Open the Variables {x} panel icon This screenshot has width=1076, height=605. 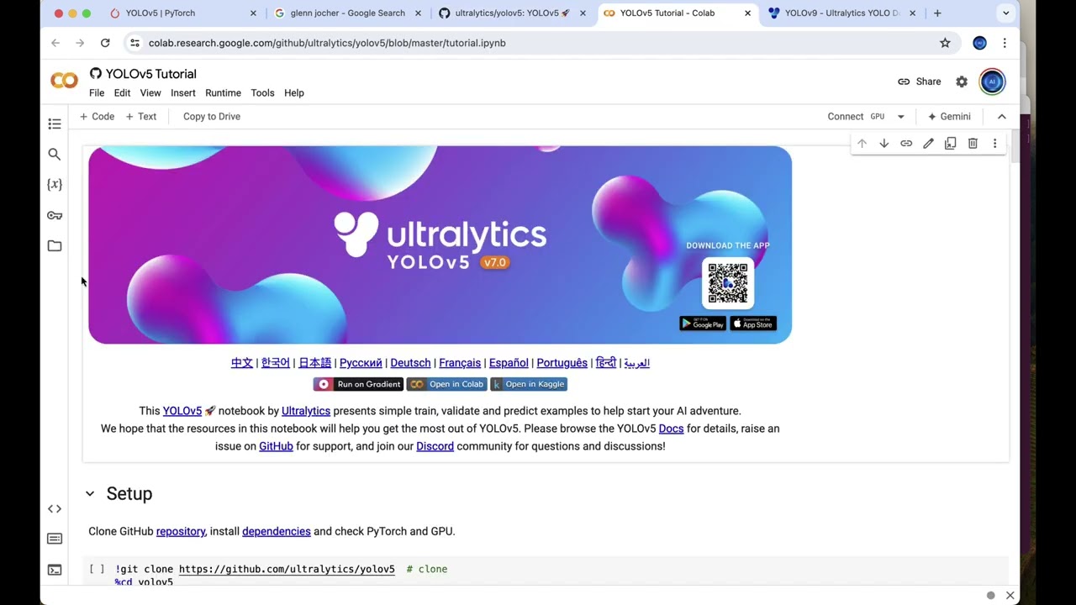point(55,185)
